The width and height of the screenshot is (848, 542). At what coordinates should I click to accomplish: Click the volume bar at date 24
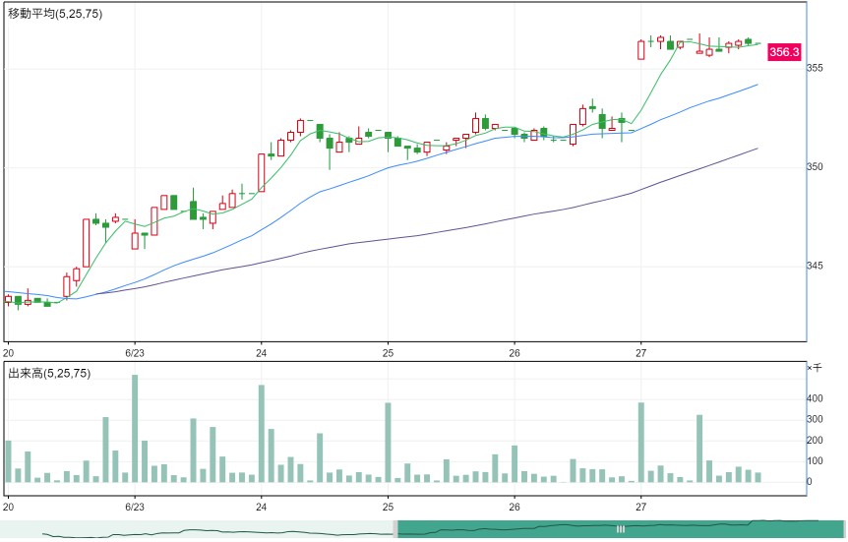[x=262, y=433]
